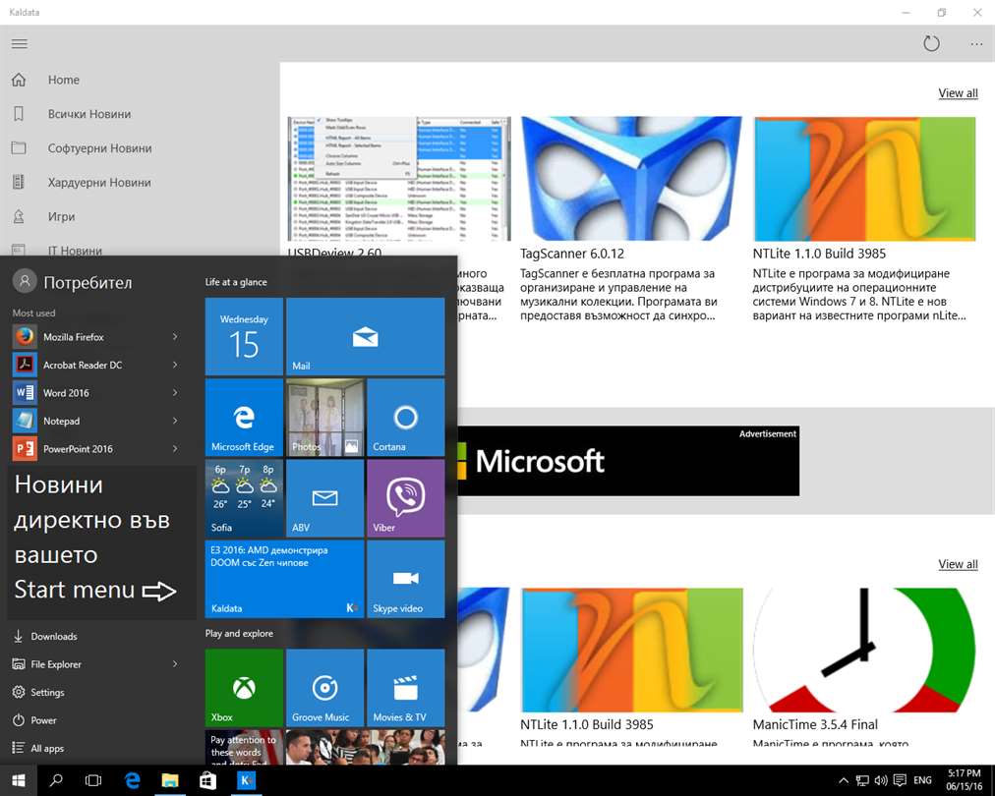
Task: Select Всички Новини in sidebar
Action: pyautogui.click(x=89, y=114)
